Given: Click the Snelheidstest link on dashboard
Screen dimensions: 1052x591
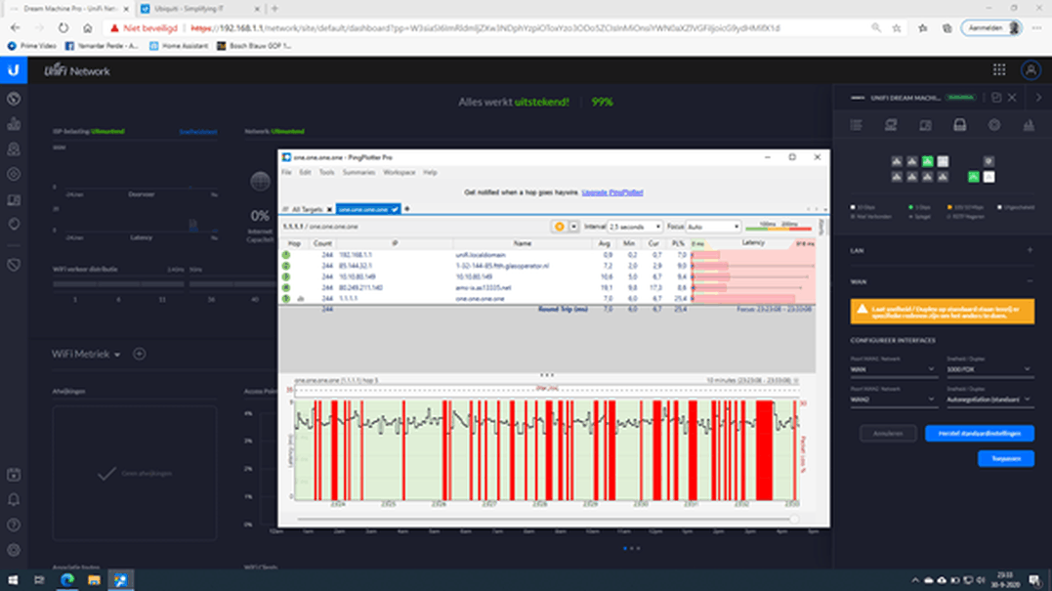Looking at the screenshot, I should 198,132.
